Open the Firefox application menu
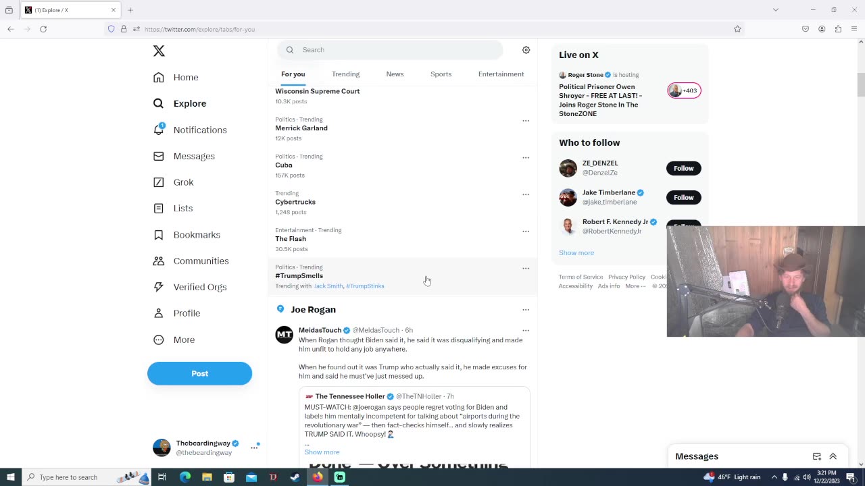 pos(855,29)
